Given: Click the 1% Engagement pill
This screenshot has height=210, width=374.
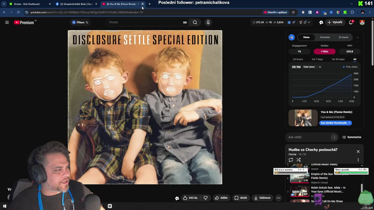Looking at the screenshot, I should pyautogui.click(x=299, y=51).
